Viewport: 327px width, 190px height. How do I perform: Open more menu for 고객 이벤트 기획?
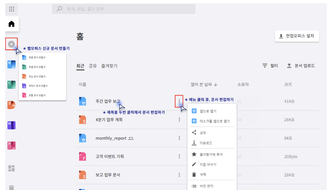[179, 156]
